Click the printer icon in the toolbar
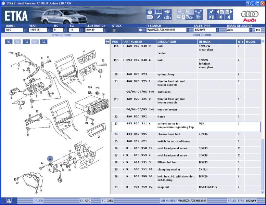This screenshot has height=205, width=266. (x=150, y=11)
